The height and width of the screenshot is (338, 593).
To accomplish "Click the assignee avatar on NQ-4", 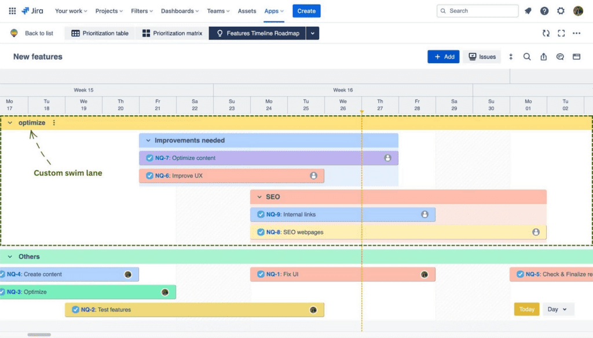I will pos(128,274).
